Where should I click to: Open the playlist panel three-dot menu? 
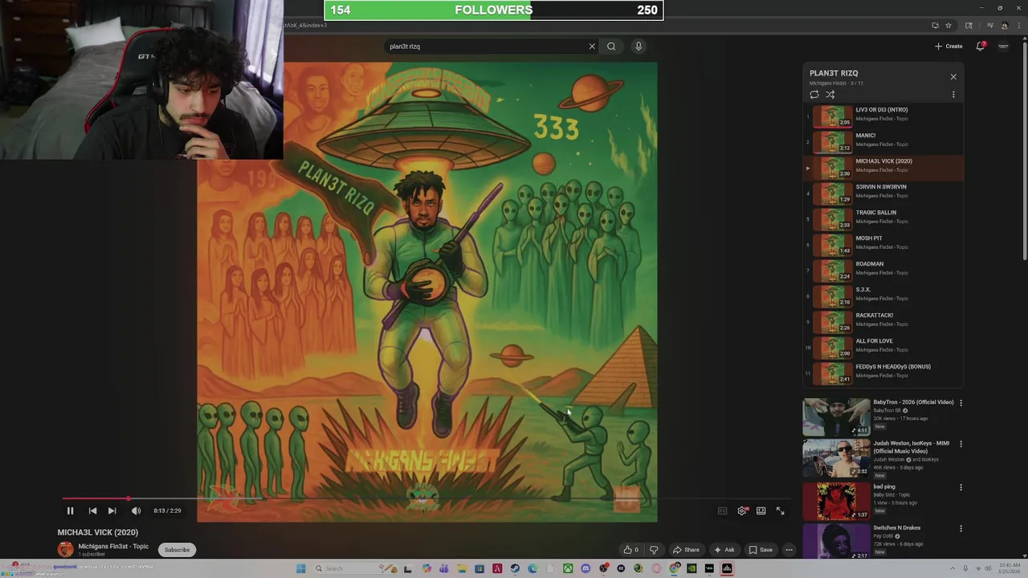[953, 95]
